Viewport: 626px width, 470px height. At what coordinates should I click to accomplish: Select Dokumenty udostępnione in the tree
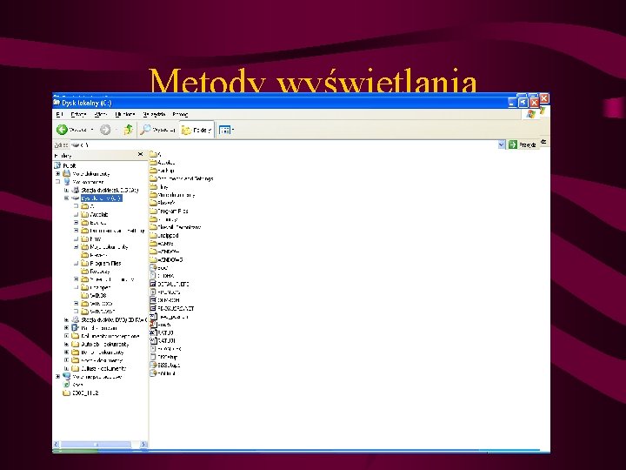click(x=110, y=336)
